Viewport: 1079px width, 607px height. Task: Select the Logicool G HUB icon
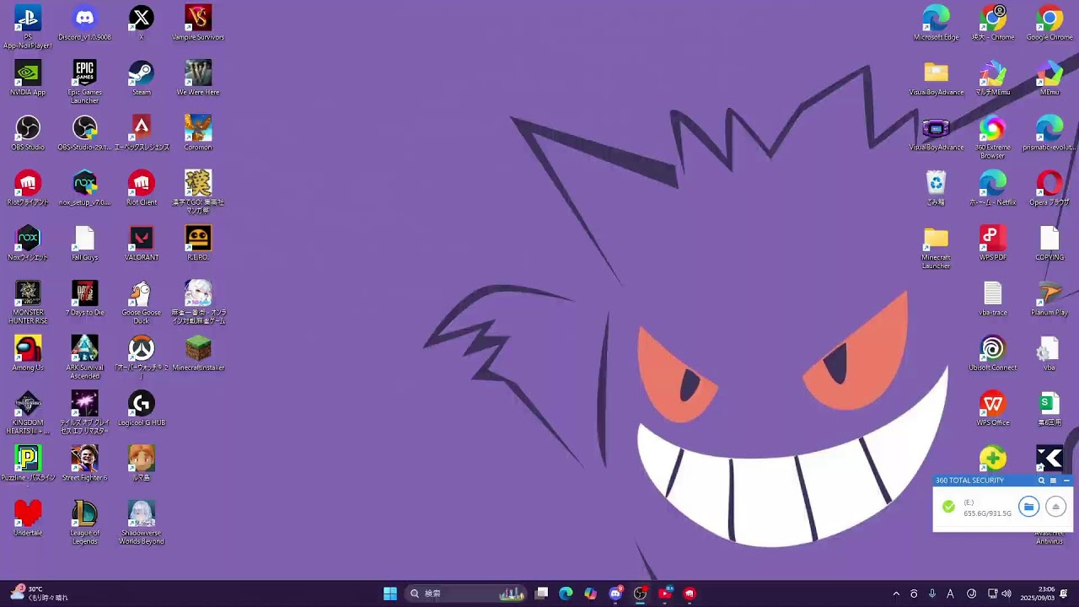141,408
